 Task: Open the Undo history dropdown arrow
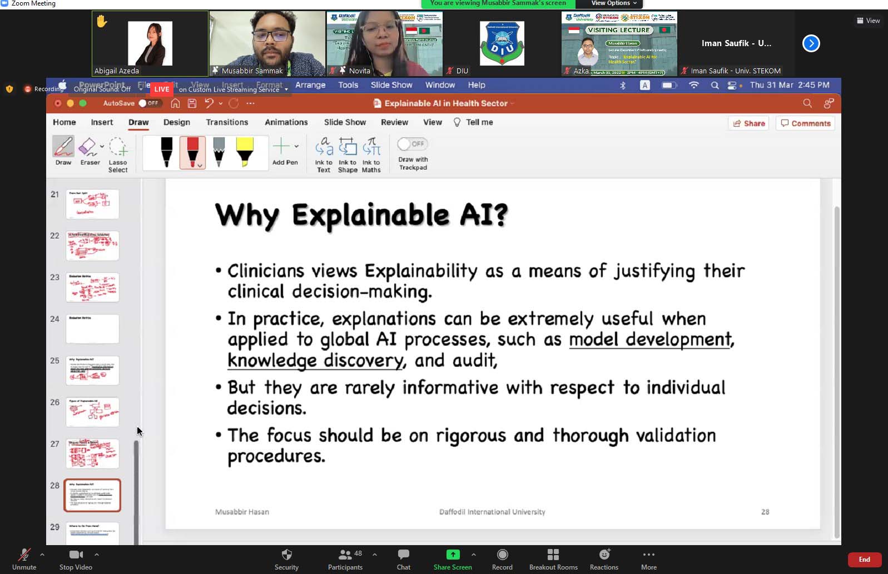point(221,103)
